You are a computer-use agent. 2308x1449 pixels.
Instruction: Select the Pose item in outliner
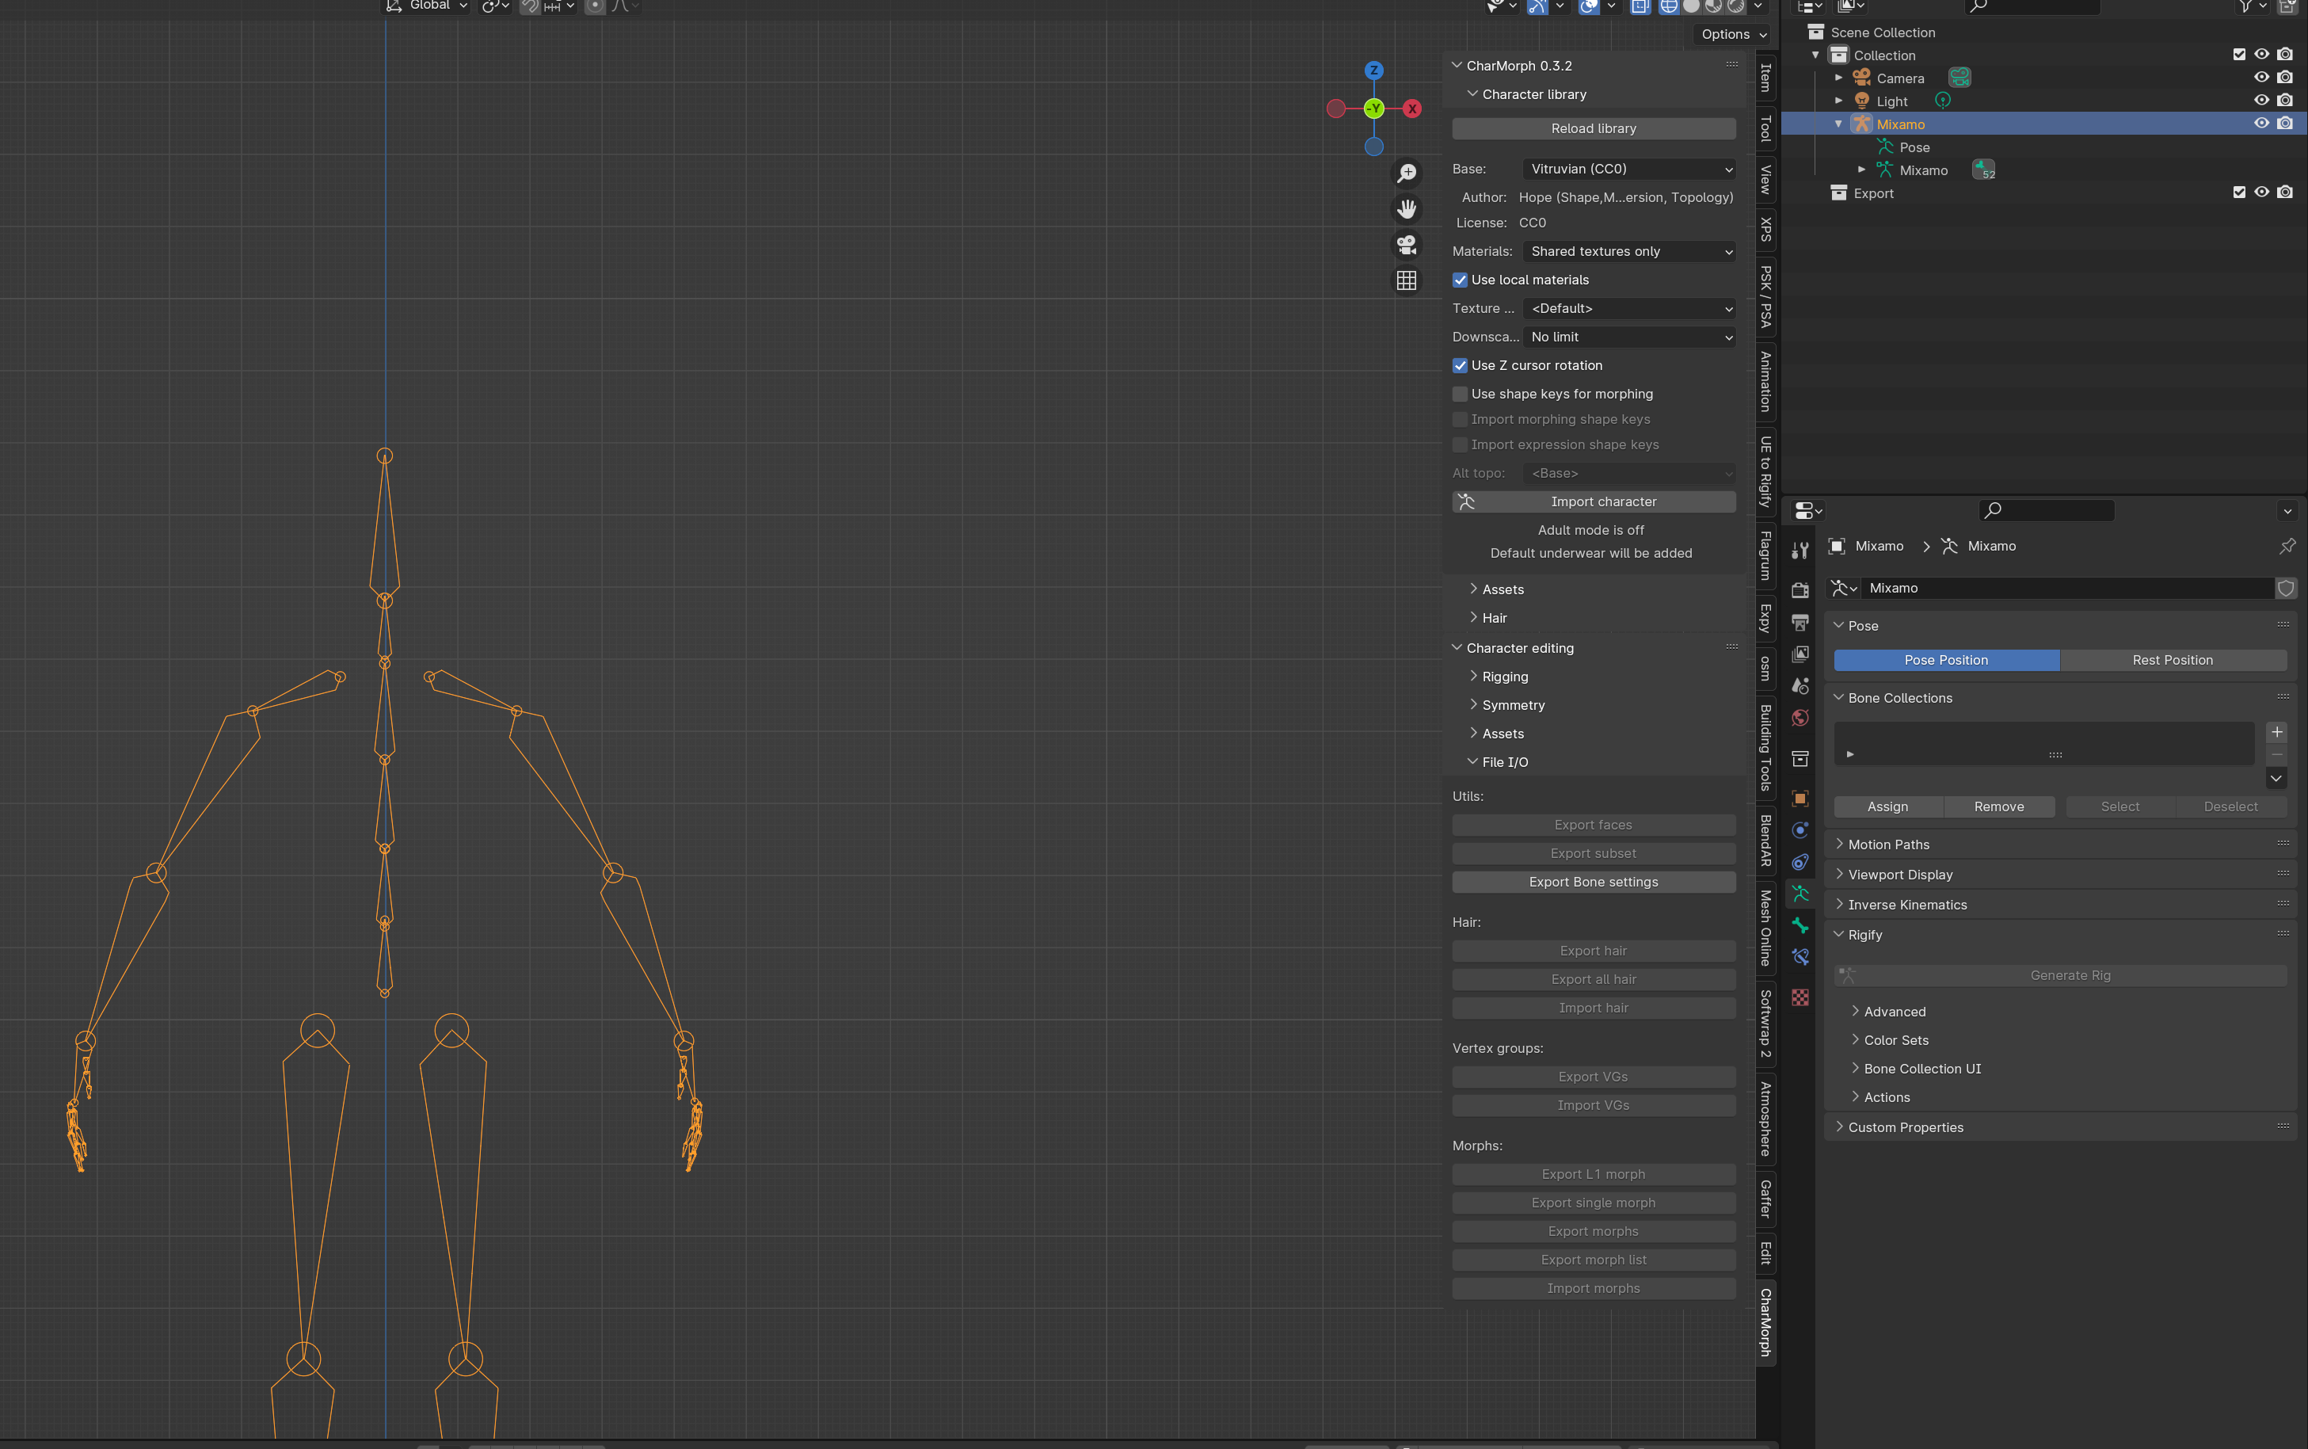click(x=1914, y=147)
